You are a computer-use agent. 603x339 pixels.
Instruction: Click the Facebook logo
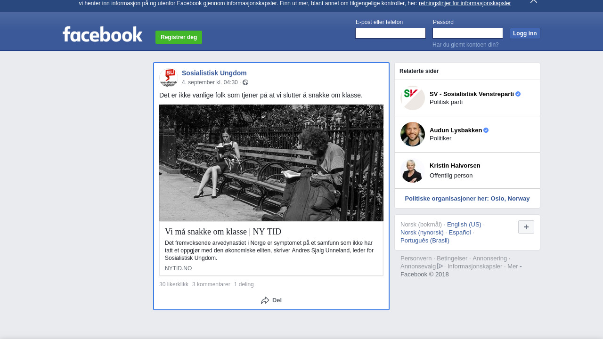click(x=102, y=34)
